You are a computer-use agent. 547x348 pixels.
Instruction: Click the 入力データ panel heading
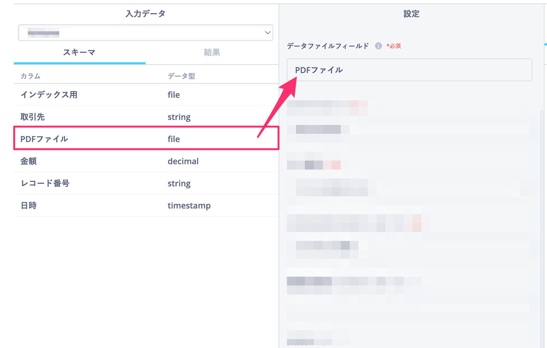point(145,14)
